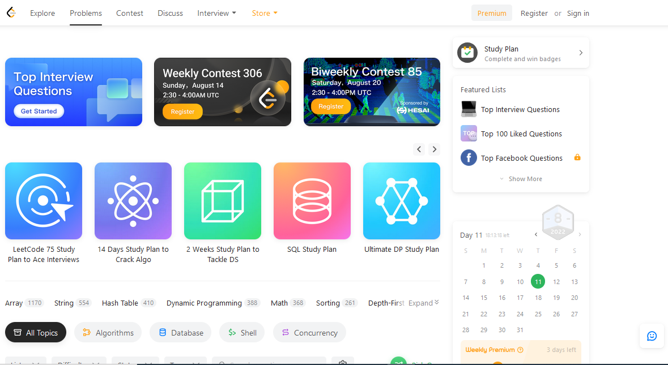668x365 pixels.
Task: Register for Weekly Contest 306
Action: point(182,111)
